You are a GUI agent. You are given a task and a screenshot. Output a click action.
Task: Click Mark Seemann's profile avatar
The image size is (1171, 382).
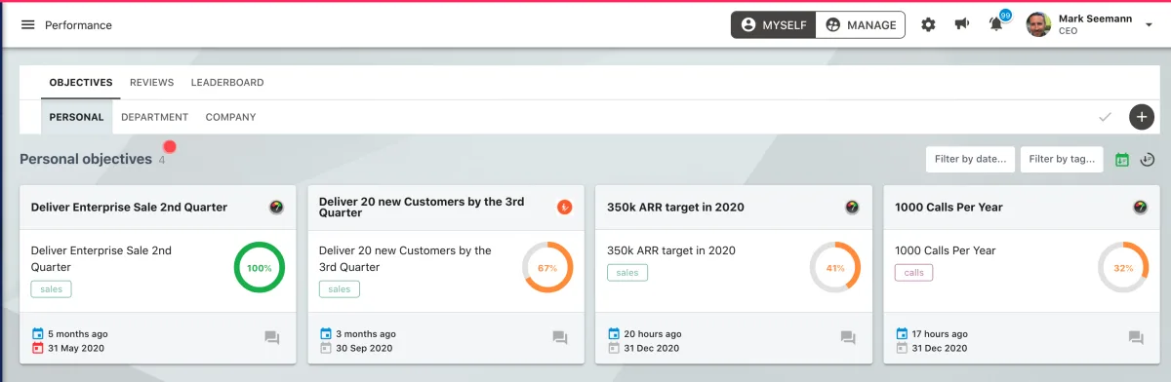(1038, 24)
